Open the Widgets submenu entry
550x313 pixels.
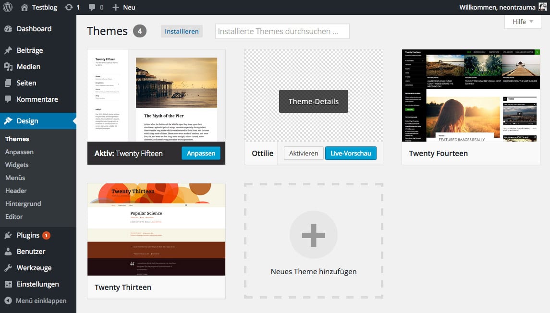coord(17,165)
